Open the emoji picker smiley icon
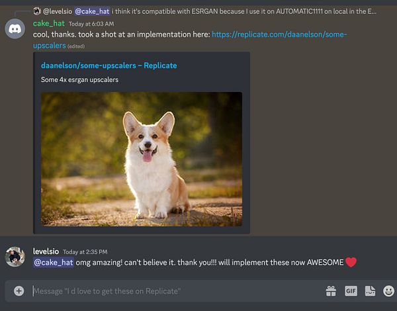The width and height of the screenshot is (397, 311). [388, 291]
